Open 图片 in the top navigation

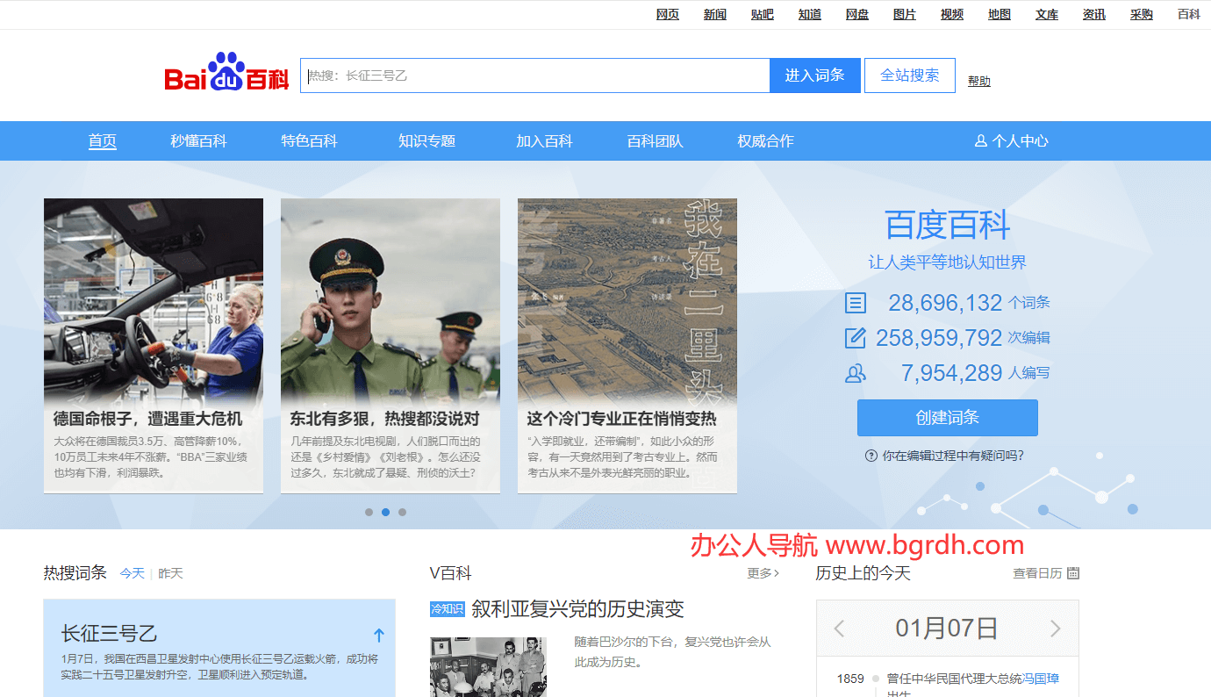tap(904, 14)
